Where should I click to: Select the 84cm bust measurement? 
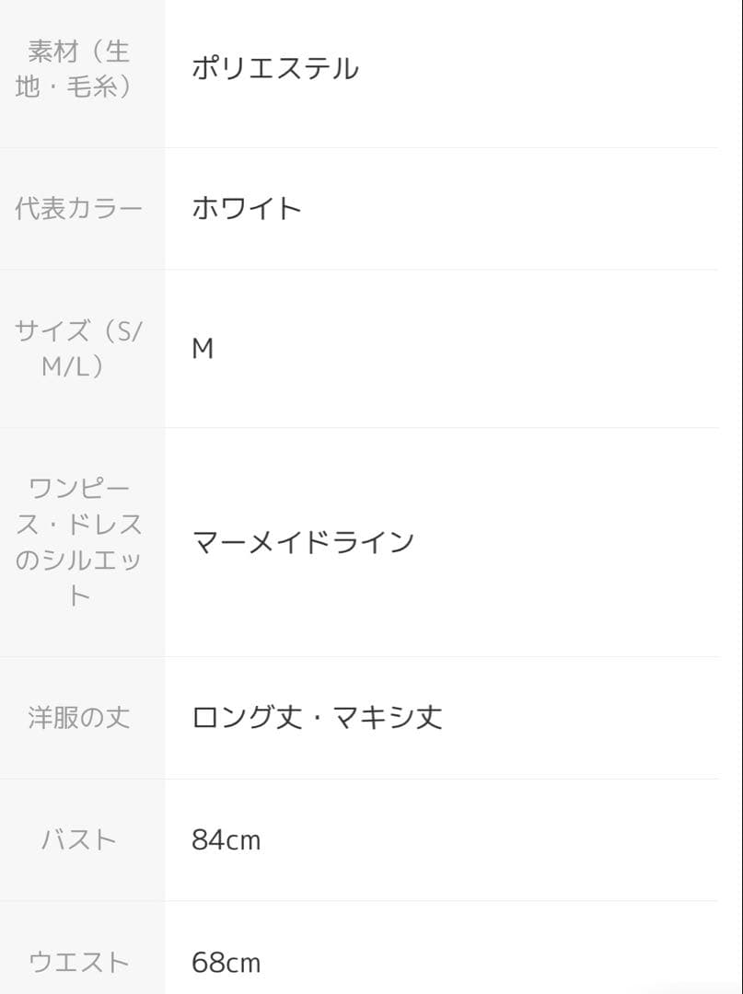[226, 840]
